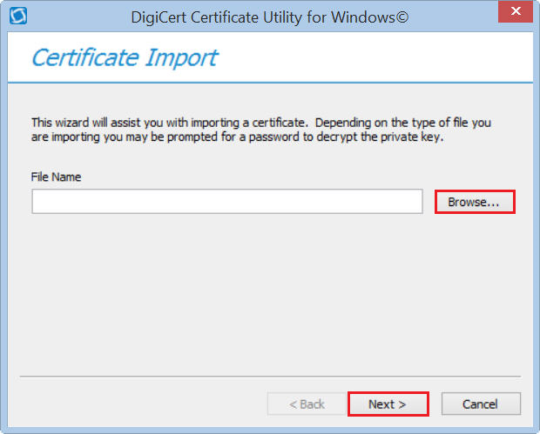
Task: Click into the File Name text field
Action: (226, 202)
